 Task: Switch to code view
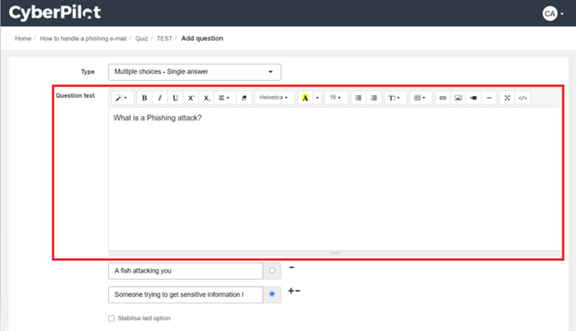tap(522, 98)
